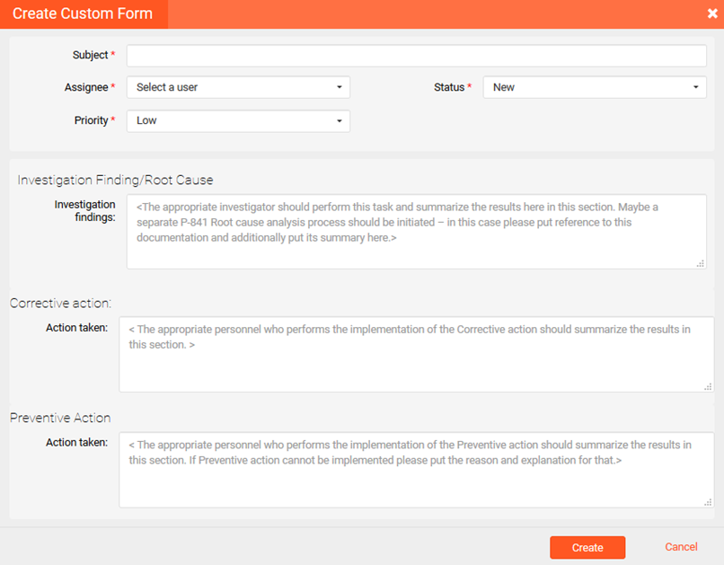Click the 'Investigation findings:' label
Image resolution: width=724 pixels, height=565 pixels.
(x=84, y=211)
